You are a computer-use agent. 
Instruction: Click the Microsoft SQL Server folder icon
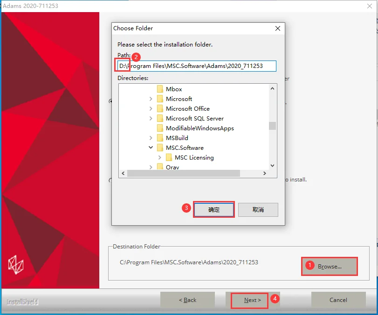pyautogui.click(x=160, y=118)
